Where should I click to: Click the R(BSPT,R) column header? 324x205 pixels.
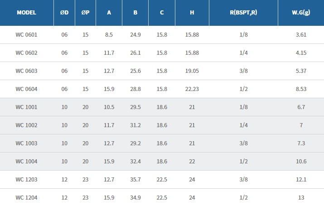click(x=243, y=13)
